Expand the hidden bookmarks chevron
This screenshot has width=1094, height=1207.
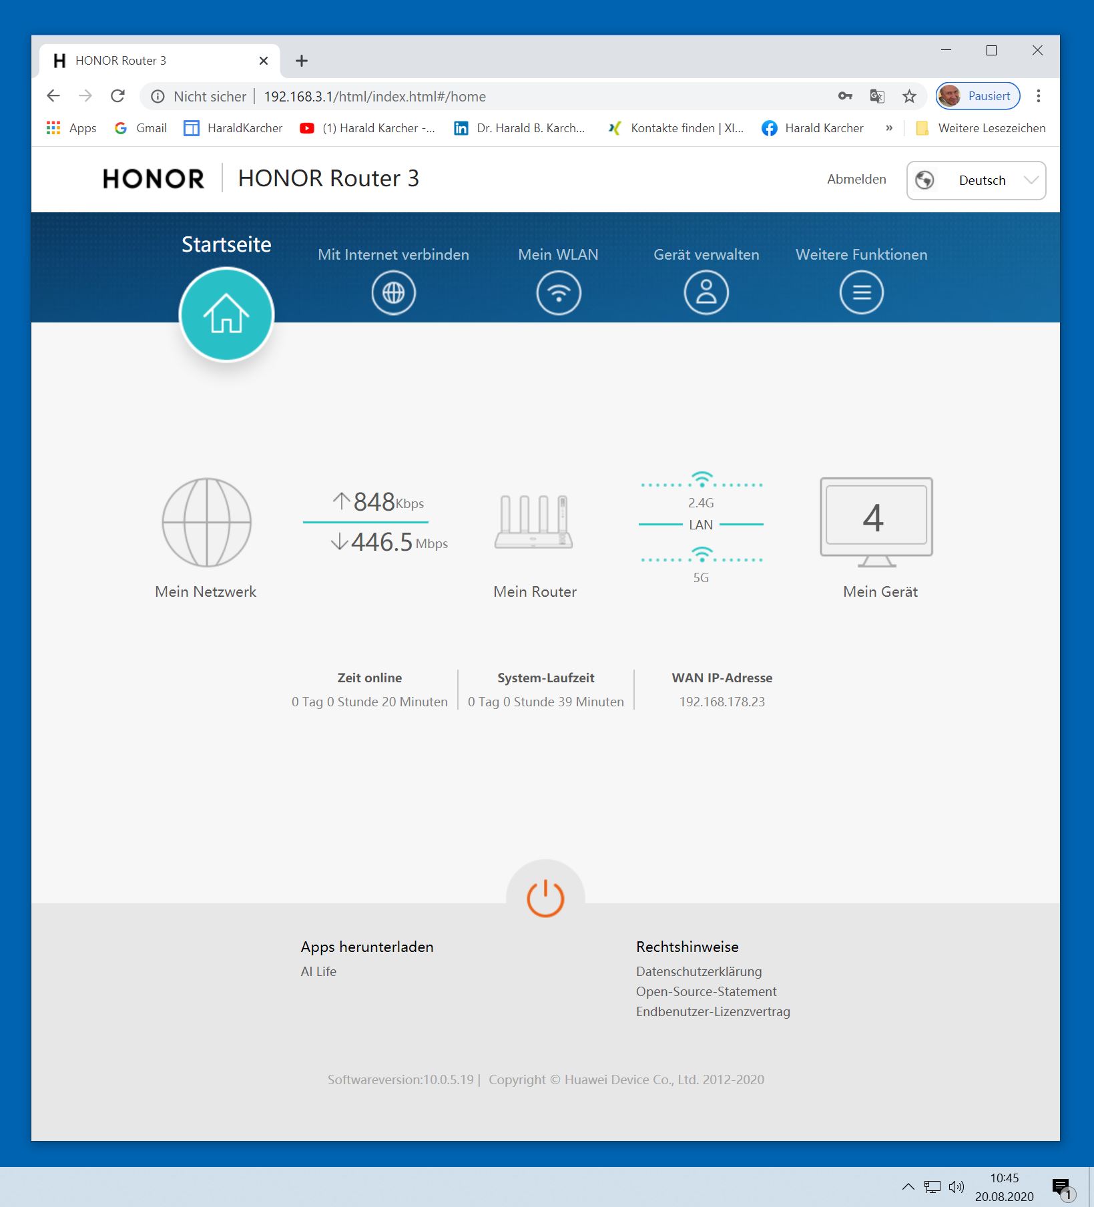889,128
